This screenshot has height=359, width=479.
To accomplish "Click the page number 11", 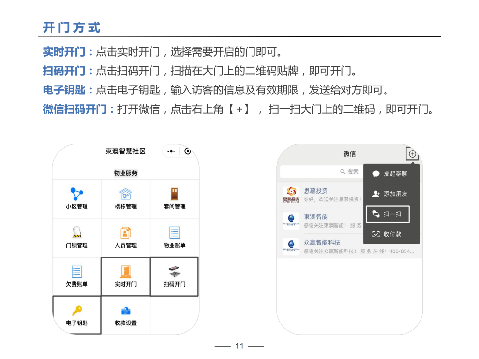I will [x=239, y=346].
